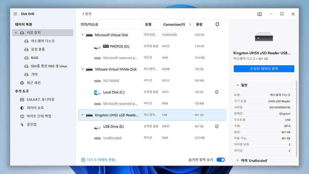Click the 150 GB capacity cell
This screenshot has height=174, width=309.
click(x=199, y=69)
